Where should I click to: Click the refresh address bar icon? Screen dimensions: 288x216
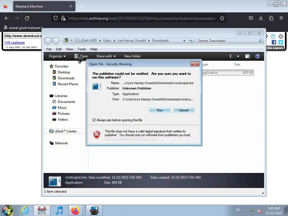[191, 41]
